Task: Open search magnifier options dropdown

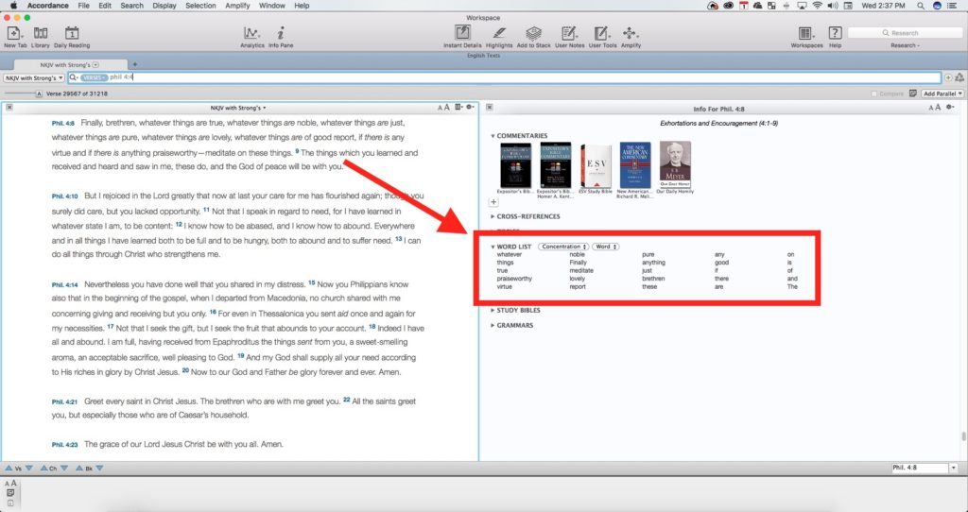Action: pyautogui.click(x=74, y=77)
